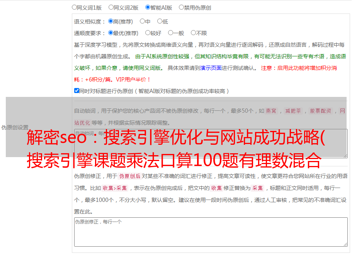
Task: Set 语义相似度 to 中
Action: coord(142,21)
